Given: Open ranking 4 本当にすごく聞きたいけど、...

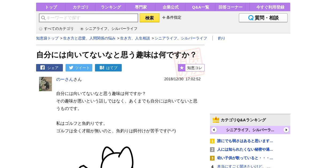Looking at the screenshot, I should coord(244,166).
